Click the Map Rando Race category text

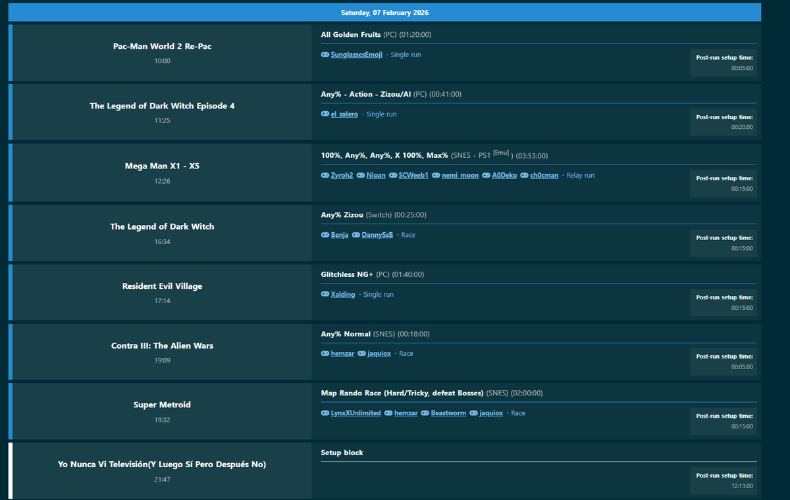402,393
